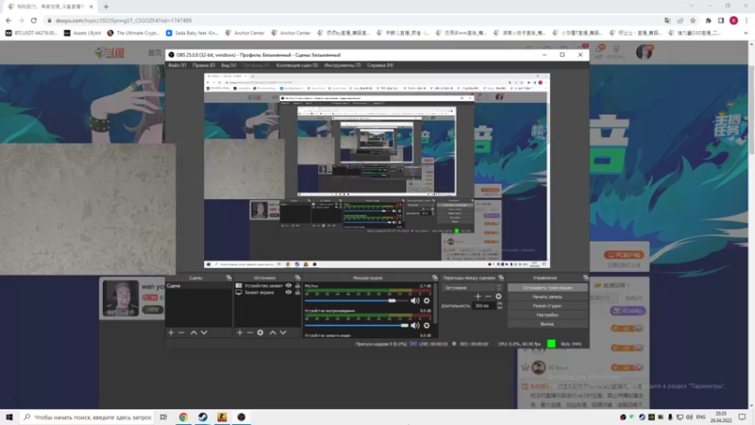Pop out the Audio Mixer dock
Viewport: 755px width, 425px height.
(435, 278)
